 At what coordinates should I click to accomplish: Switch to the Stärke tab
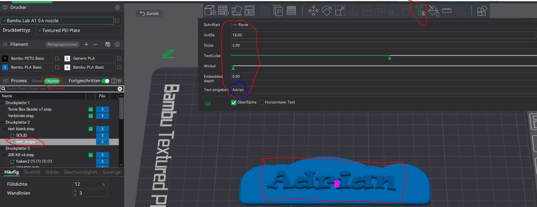click(x=52, y=172)
